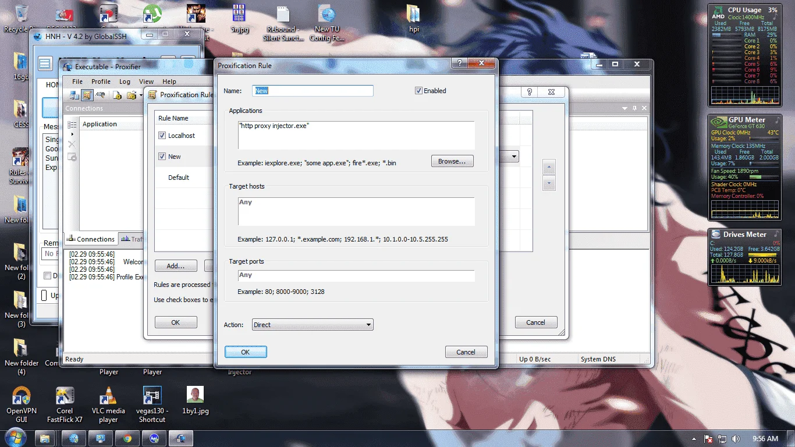Click the move rule down arrow button

coord(548,183)
